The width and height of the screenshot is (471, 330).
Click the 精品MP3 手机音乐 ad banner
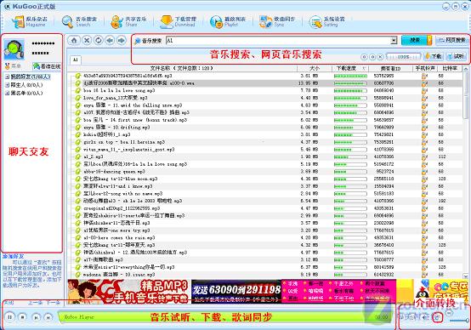(128, 291)
